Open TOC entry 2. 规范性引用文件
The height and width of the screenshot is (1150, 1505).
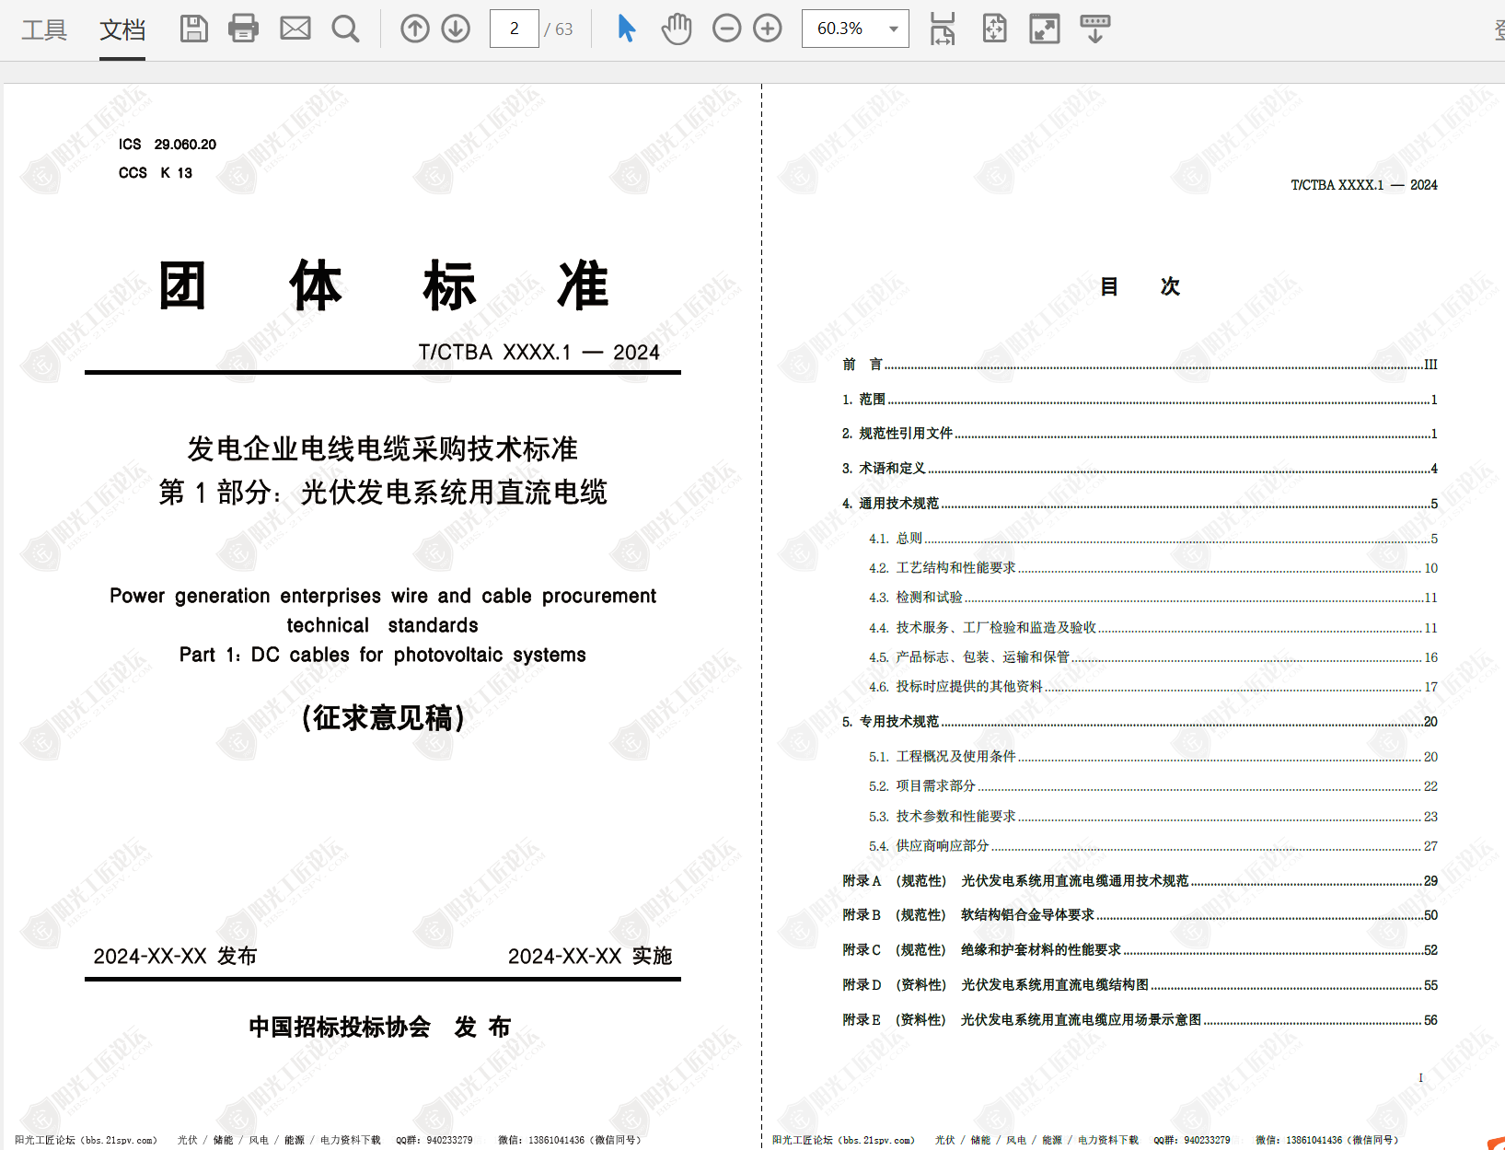1140,434
